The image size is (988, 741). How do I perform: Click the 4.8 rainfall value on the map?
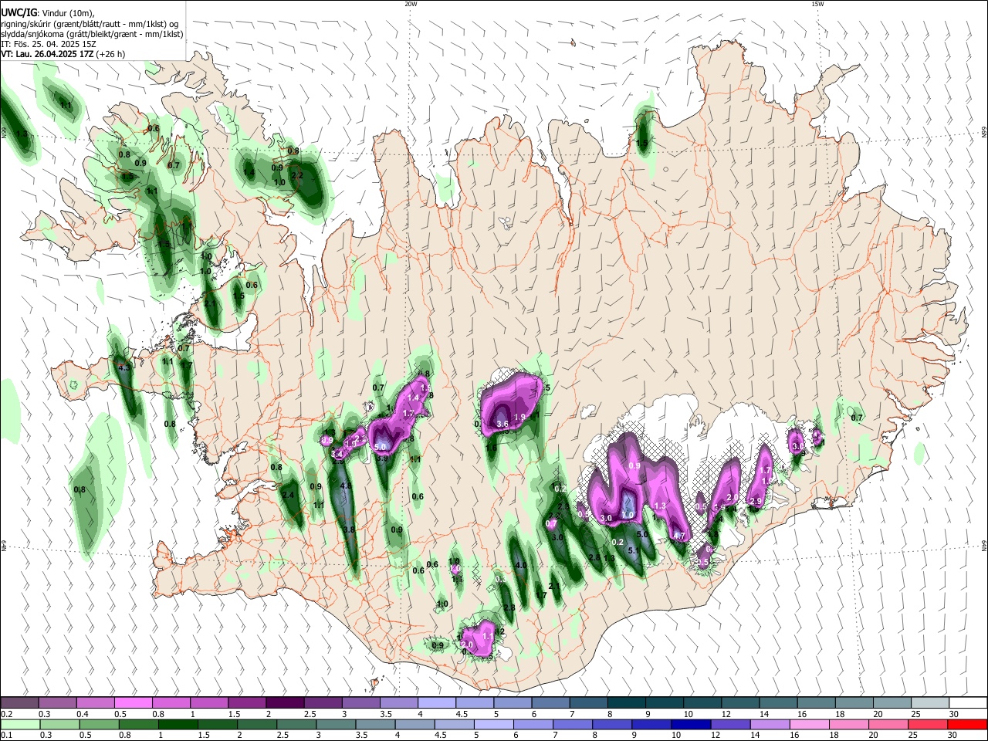pyautogui.click(x=346, y=486)
